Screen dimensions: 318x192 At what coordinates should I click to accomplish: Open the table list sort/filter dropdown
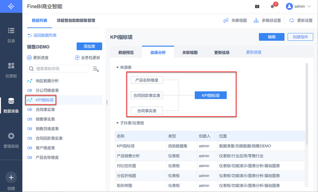pos(96,69)
